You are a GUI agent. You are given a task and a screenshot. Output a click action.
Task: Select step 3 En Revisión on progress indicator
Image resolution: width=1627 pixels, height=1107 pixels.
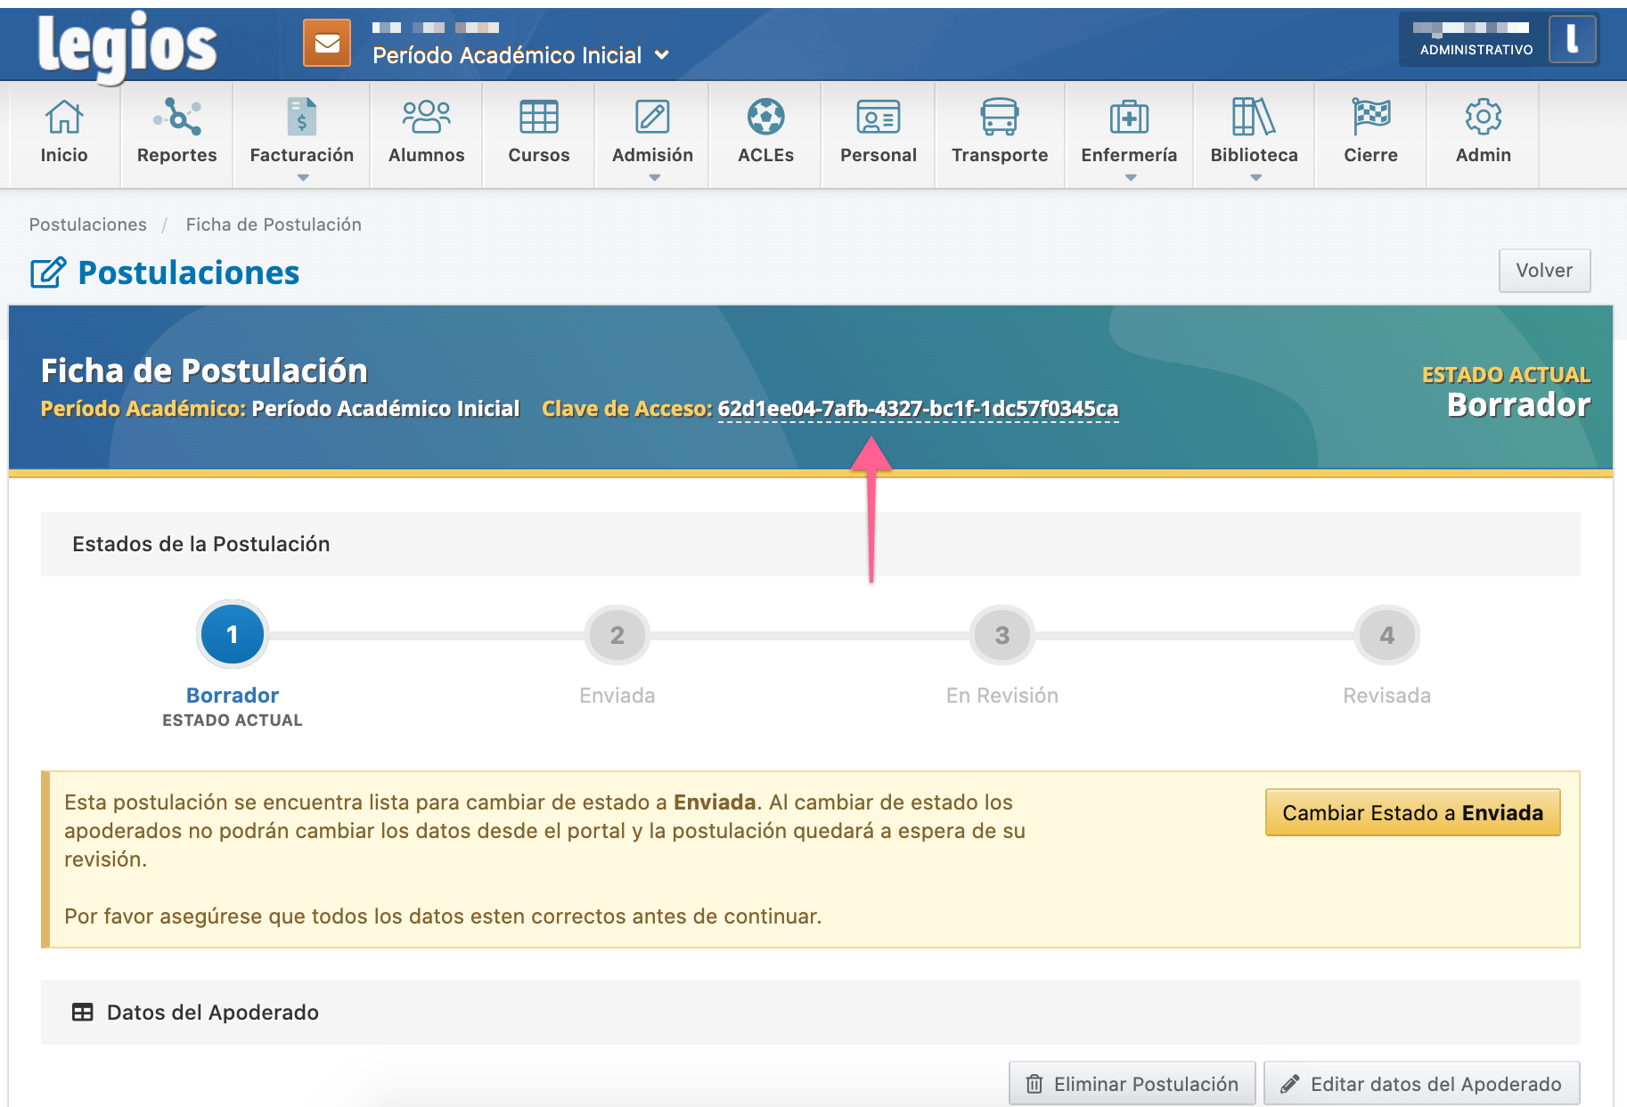[1002, 634]
